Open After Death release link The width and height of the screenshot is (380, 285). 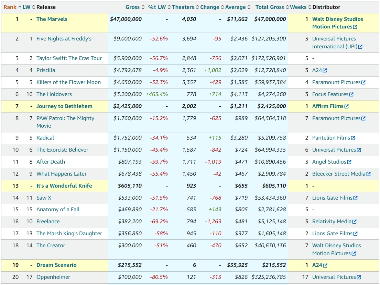click(51, 162)
